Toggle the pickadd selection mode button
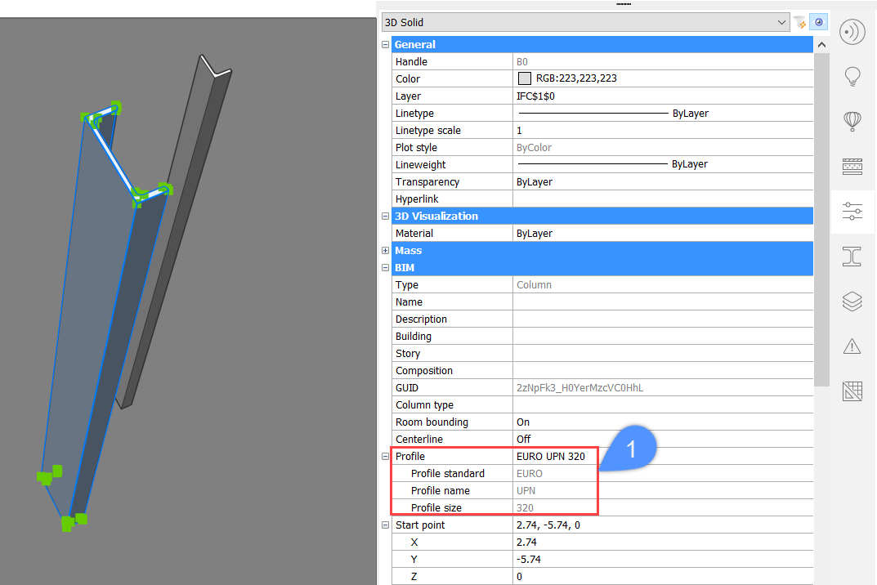The width and height of the screenshot is (877, 585). 819,23
